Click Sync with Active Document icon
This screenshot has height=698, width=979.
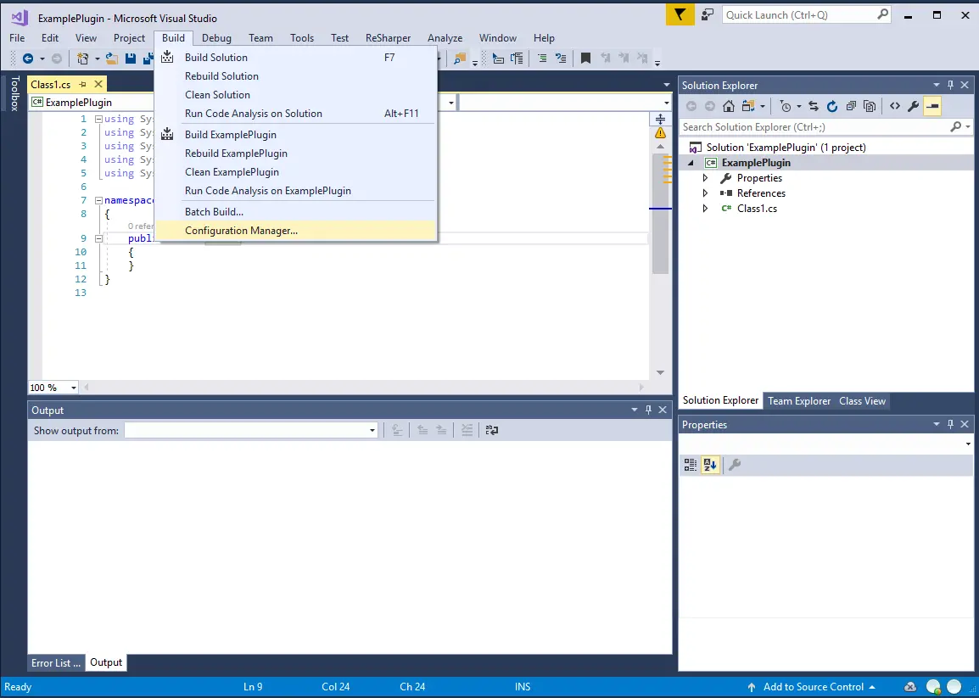[x=813, y=106]
